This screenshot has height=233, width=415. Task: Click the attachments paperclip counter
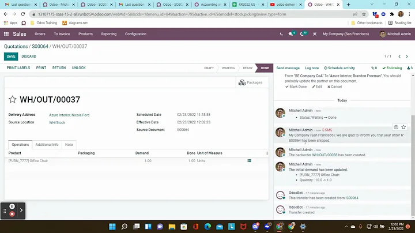coord(374,68)
